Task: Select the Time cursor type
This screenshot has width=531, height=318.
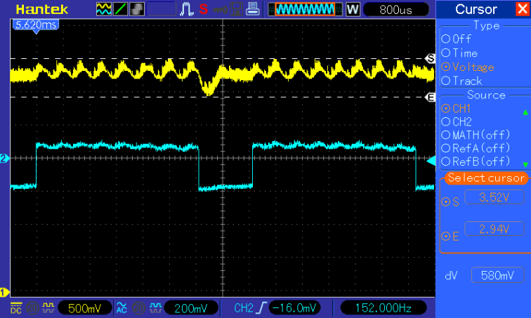Action: click(459, 53)
